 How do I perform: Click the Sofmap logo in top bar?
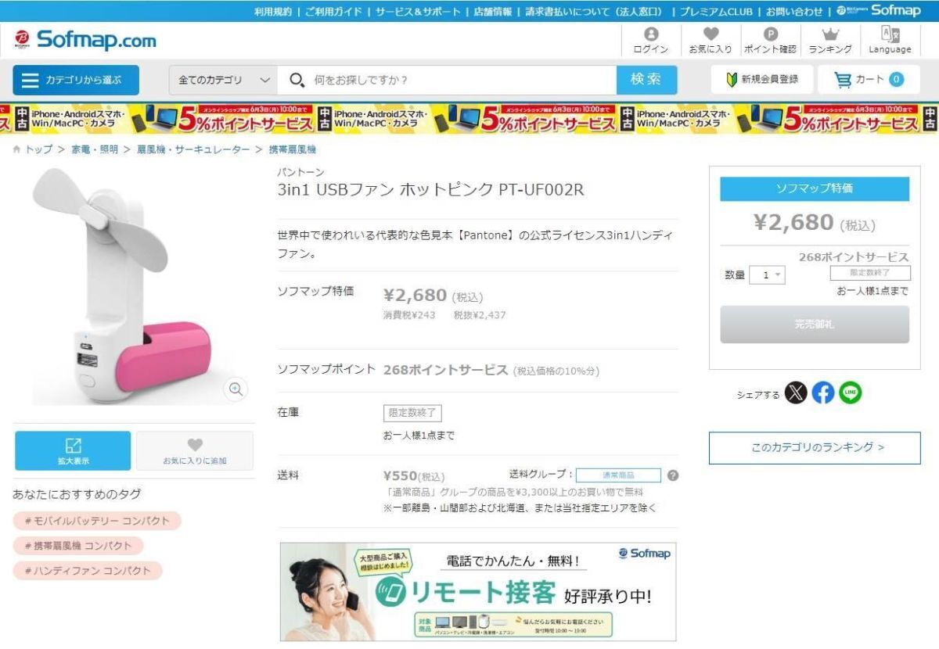879,11
